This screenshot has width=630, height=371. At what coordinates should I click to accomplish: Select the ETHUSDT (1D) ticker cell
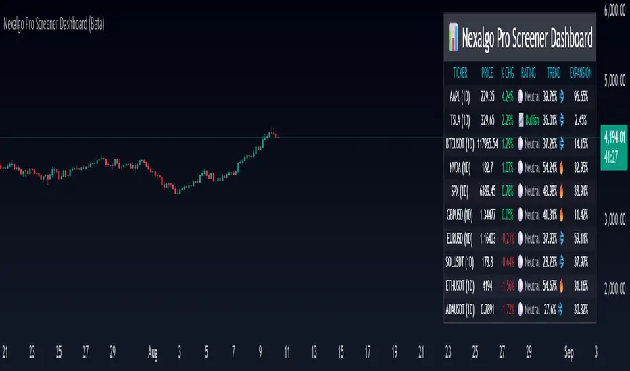pyautogui.click(x=460, y=286)
